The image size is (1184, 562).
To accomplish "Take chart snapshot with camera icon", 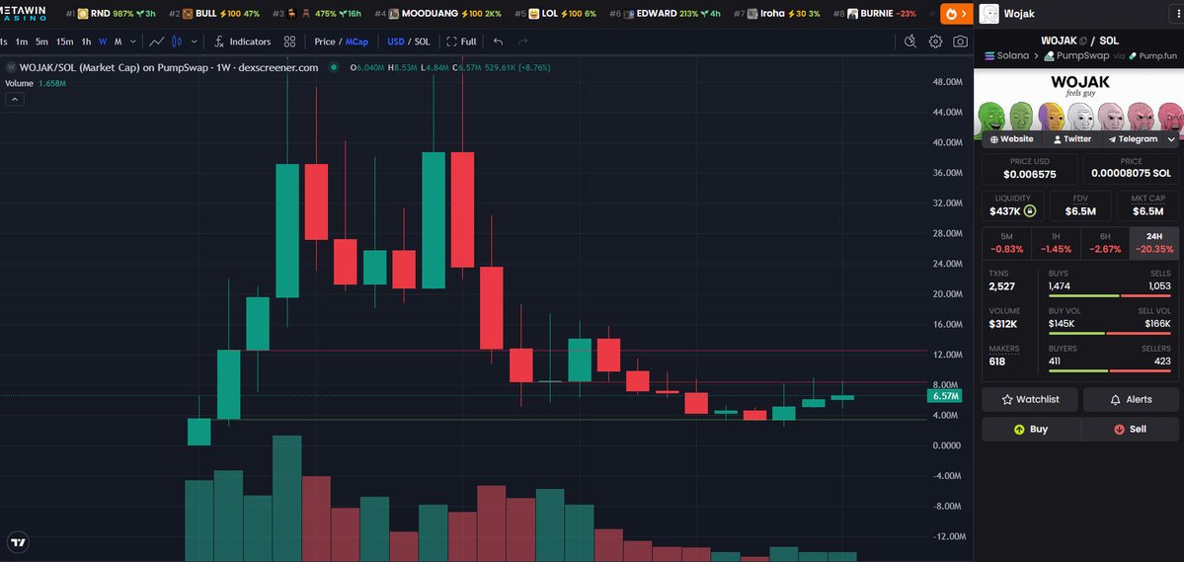I will click(x=960, y=41).
